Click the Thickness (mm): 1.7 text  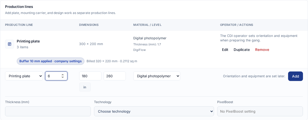coord(147,44)
